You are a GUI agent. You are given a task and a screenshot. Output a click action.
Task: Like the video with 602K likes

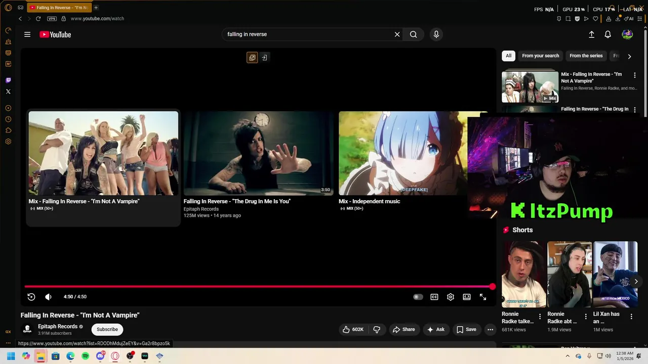(x=353, y=329)
